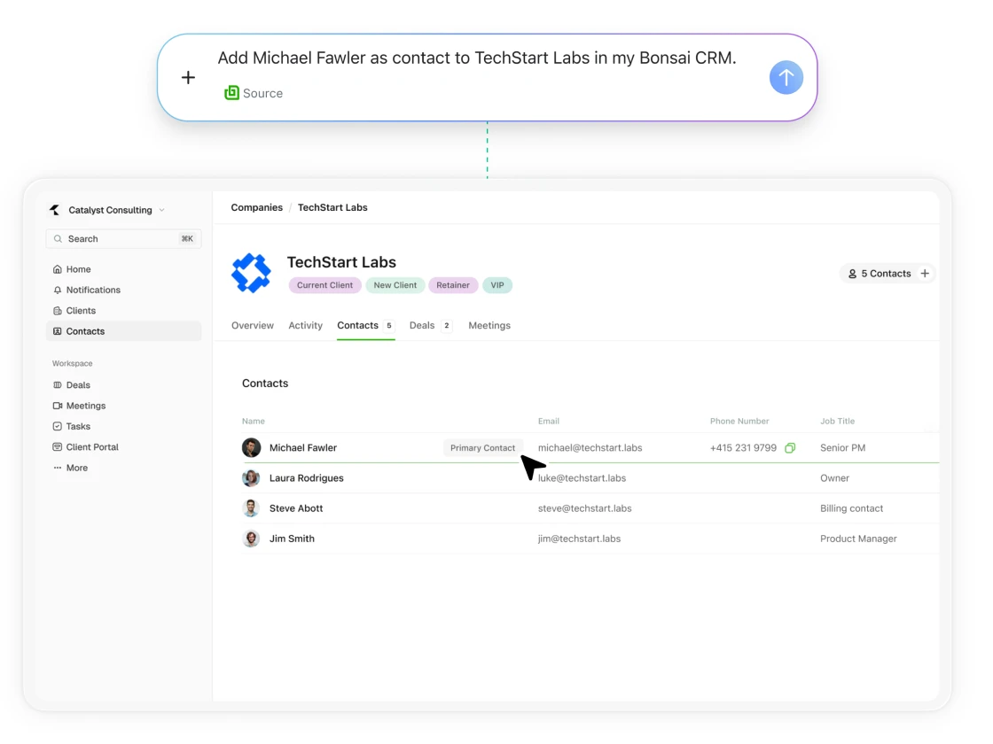993x744 pixels.
Task: Copy Michael's phone number with copy icon
Action: (x=790, y=448)
